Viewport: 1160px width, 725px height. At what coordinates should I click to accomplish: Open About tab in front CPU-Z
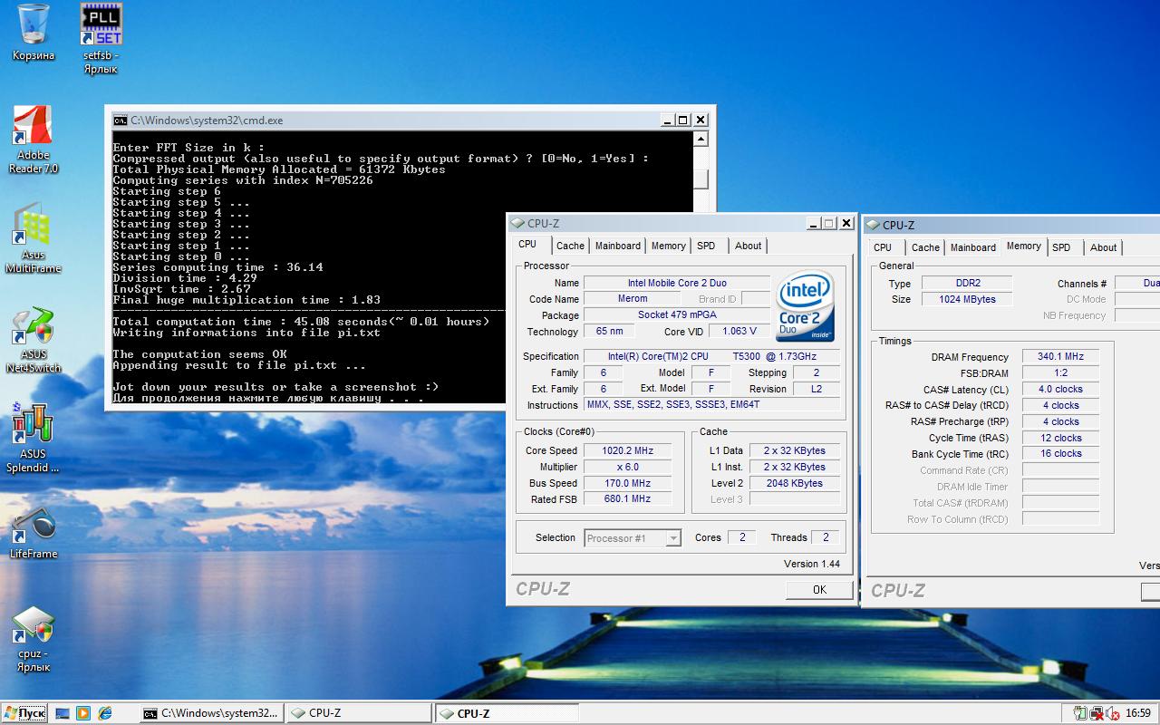pos(749,246)
